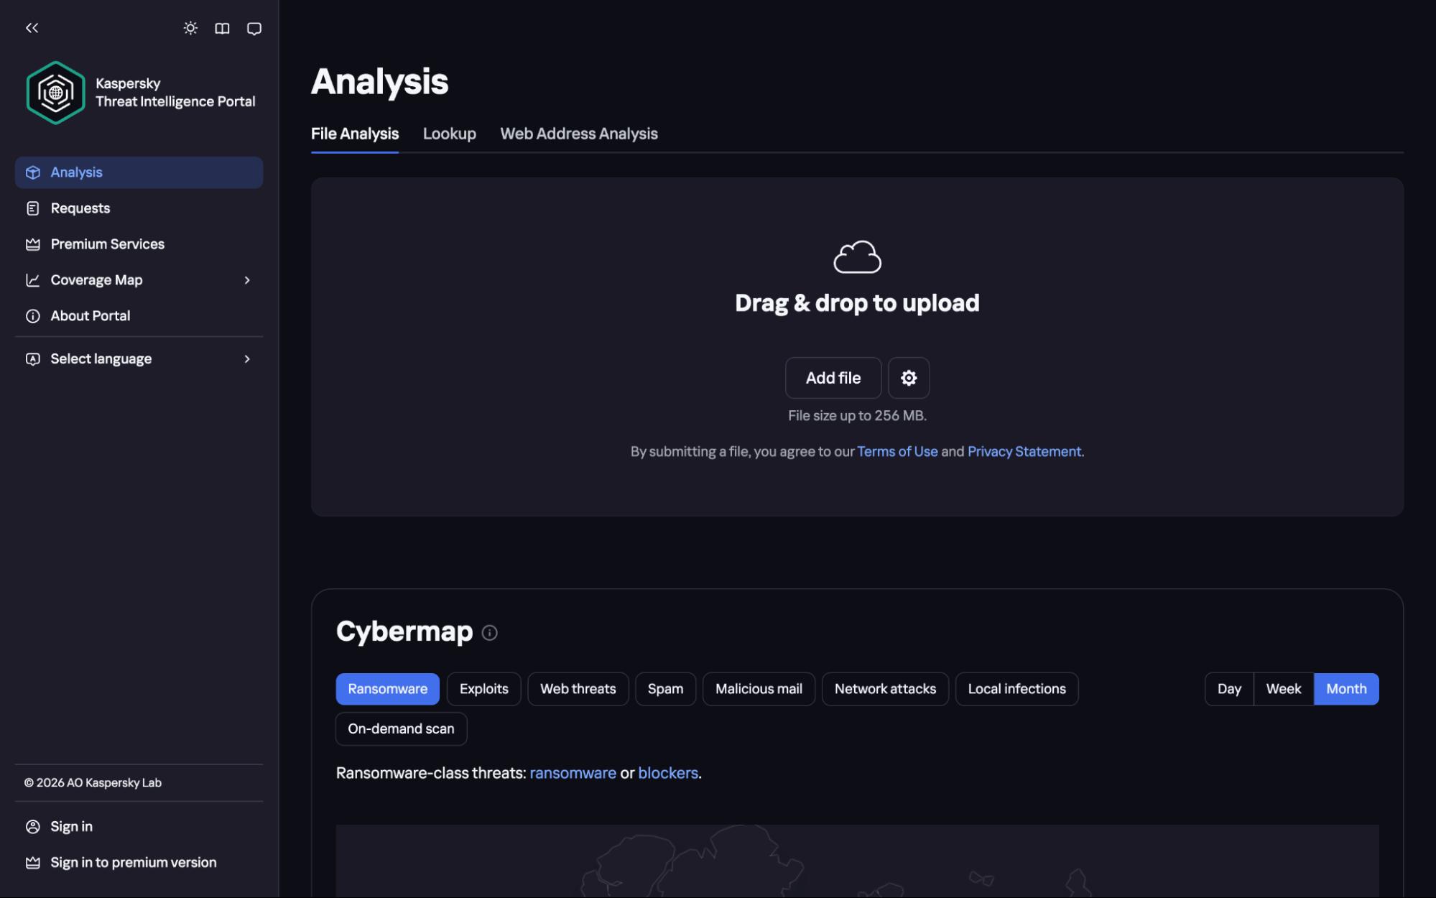Click the Add file button

coord(833,377)
